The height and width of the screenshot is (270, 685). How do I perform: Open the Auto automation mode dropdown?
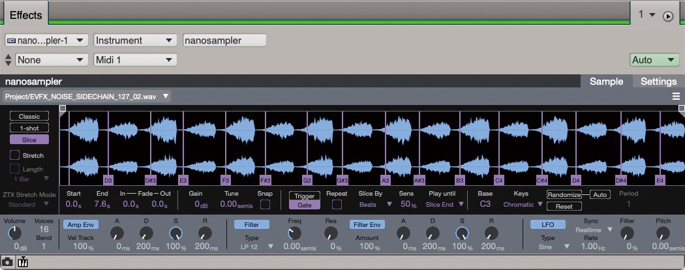click(x=654, y=60)
